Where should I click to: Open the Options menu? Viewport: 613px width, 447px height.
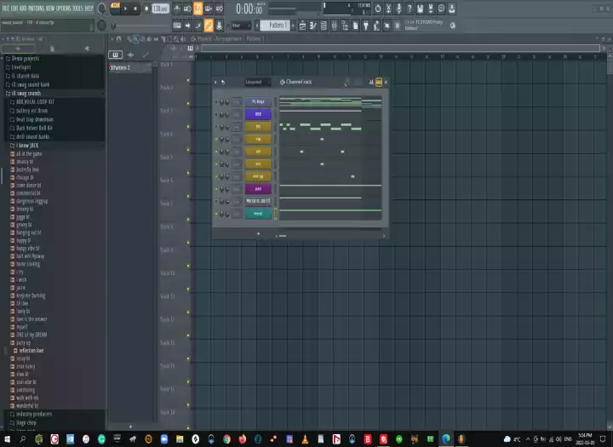(65, 9)
